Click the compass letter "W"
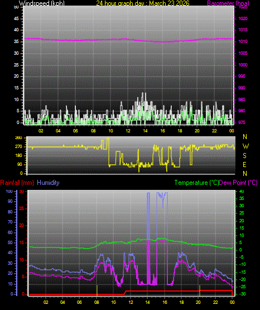The width and height of the screenshot is (260, 310). coord(245,146)
